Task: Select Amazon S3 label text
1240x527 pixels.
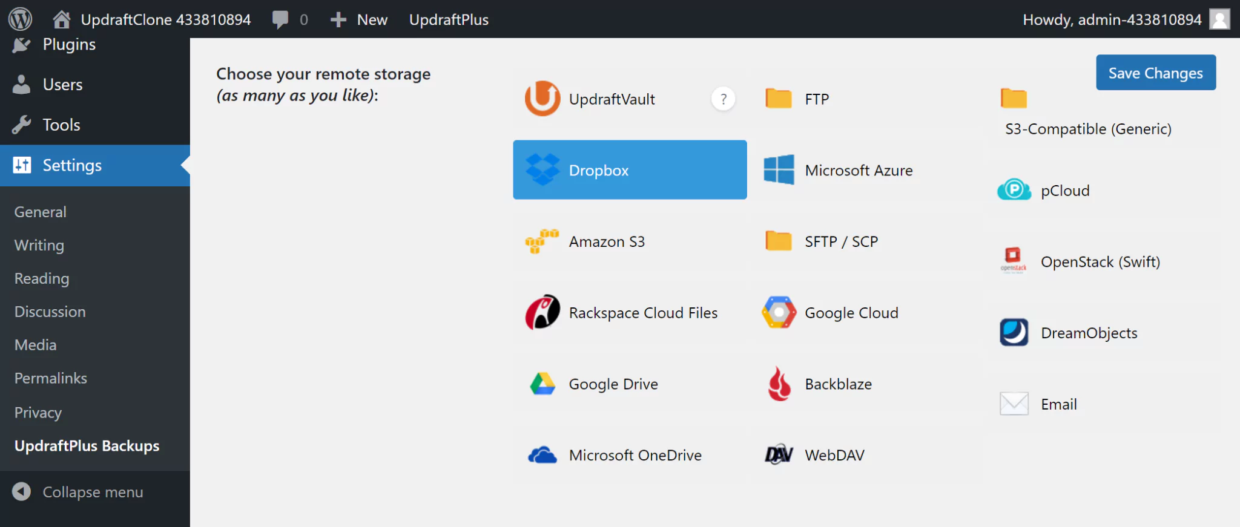Action: (x=607, y=241)
